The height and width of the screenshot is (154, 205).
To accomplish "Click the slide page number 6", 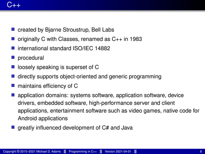I will tap(201, 151).
